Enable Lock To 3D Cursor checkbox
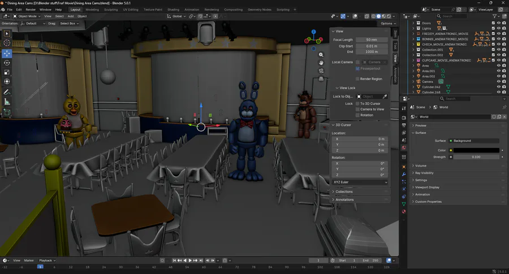Screen dimensions: 509x274 [358, 103]
